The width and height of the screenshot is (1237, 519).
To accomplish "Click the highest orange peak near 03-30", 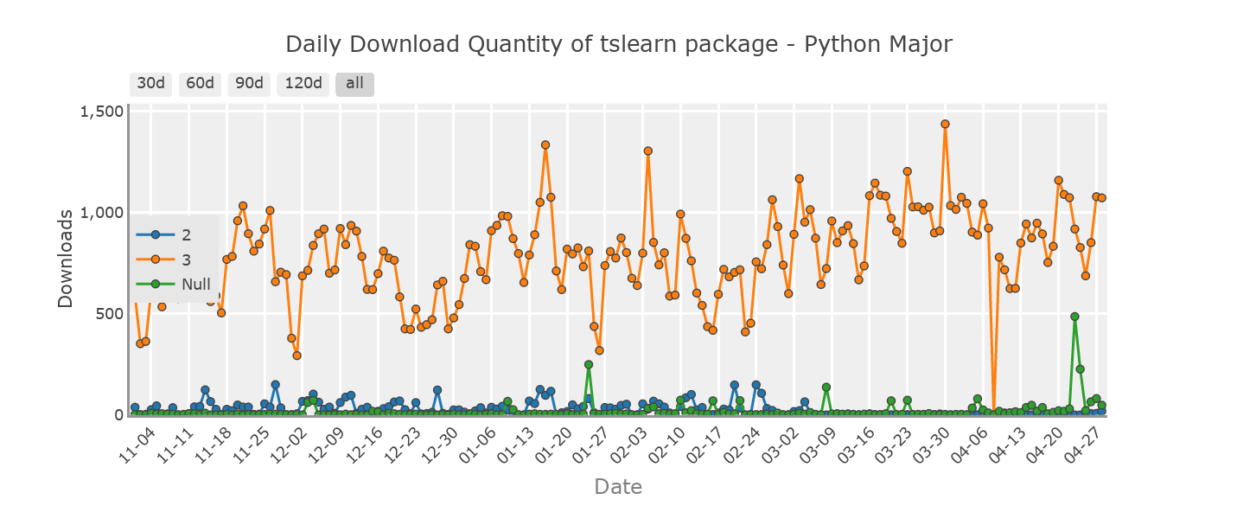I will click(x=944, y=124).
